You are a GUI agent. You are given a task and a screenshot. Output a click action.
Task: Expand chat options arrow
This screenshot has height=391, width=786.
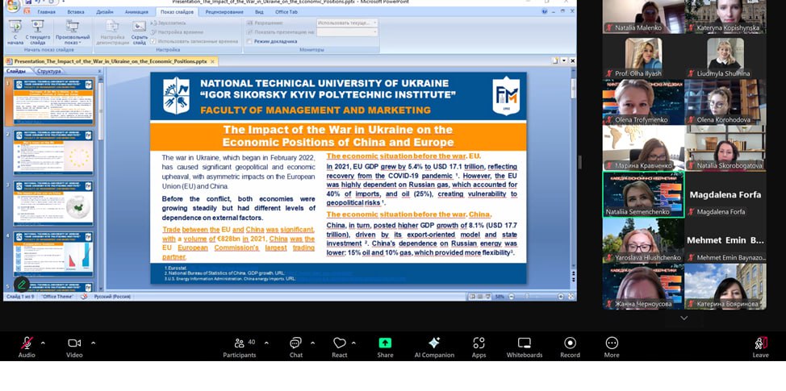point(313,343)
